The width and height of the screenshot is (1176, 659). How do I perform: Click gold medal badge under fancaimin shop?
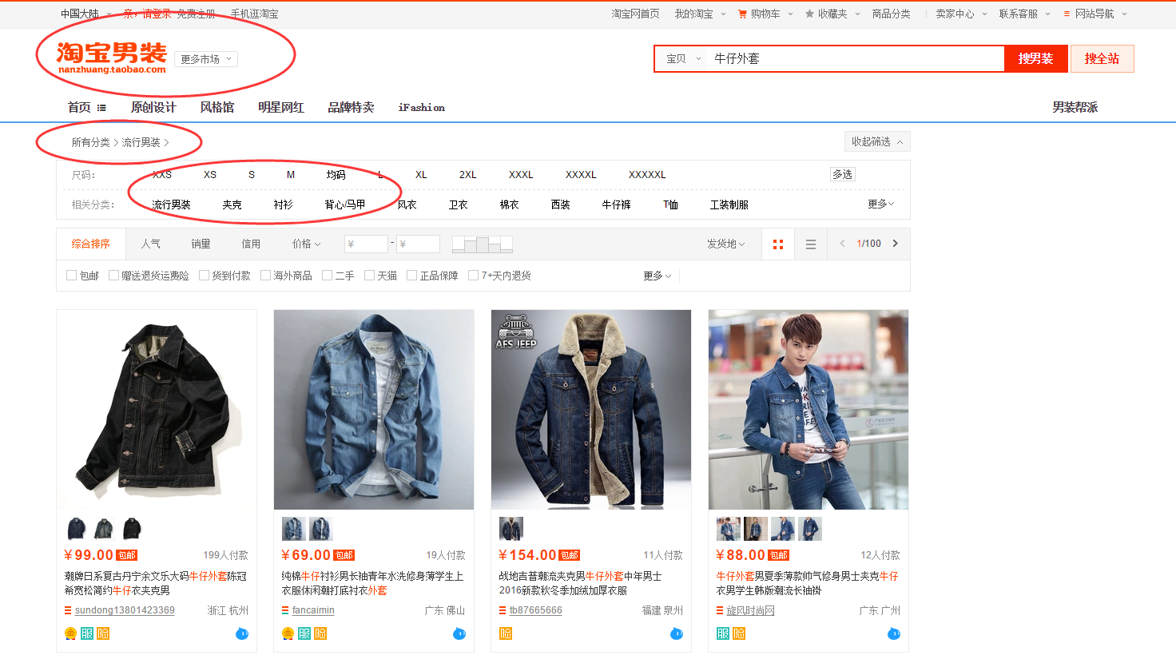(x=288, y=633)
